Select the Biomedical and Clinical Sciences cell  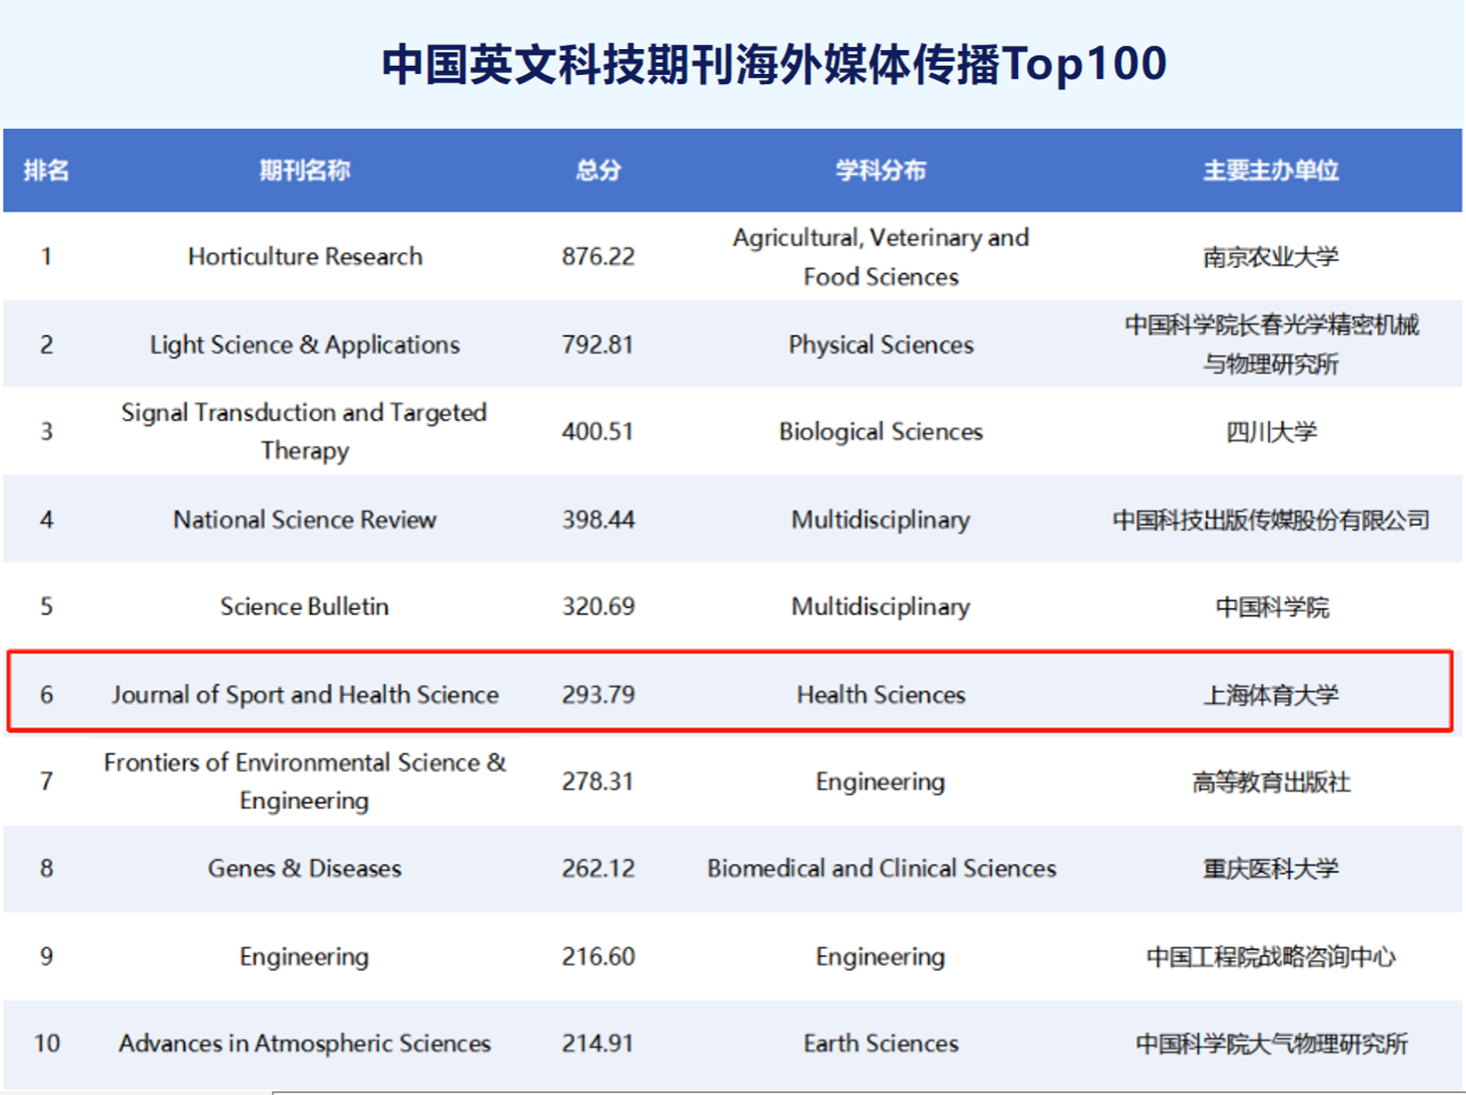[x=881, y=868]
